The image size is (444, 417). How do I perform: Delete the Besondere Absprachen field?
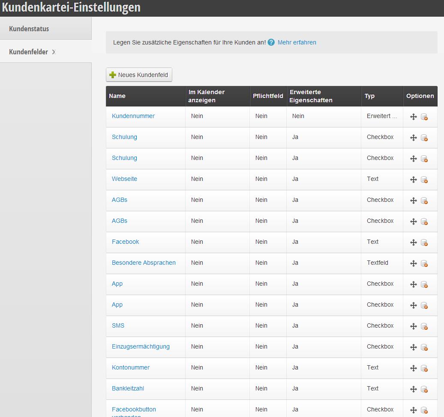[x=424, y=263]
